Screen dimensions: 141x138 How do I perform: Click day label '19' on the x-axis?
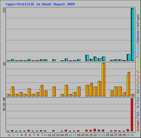[x=83, y=135]
